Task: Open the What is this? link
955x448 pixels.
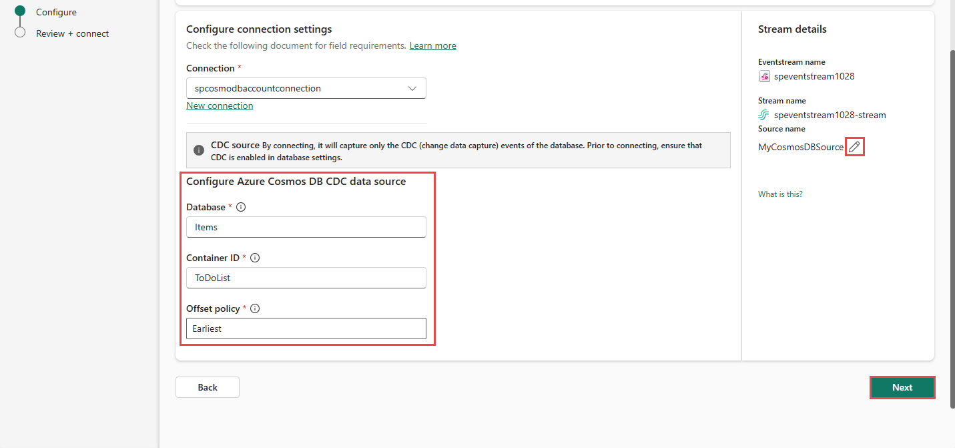Action: click(780, 194)
